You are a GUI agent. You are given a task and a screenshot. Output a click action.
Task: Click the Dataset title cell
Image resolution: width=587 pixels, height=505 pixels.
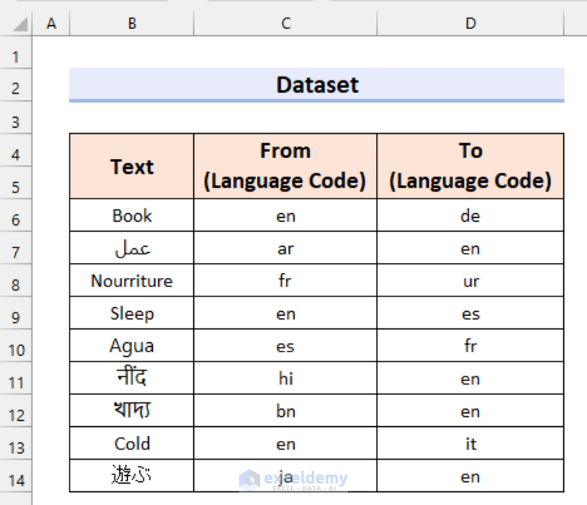point(316,85)
